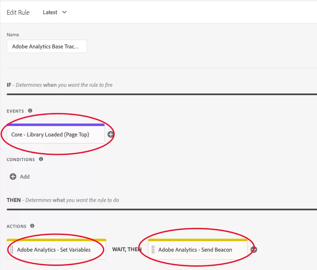This screenshot has height=270, width=317.
Task: Select the EVENTS section label
Action: point(15,111)
